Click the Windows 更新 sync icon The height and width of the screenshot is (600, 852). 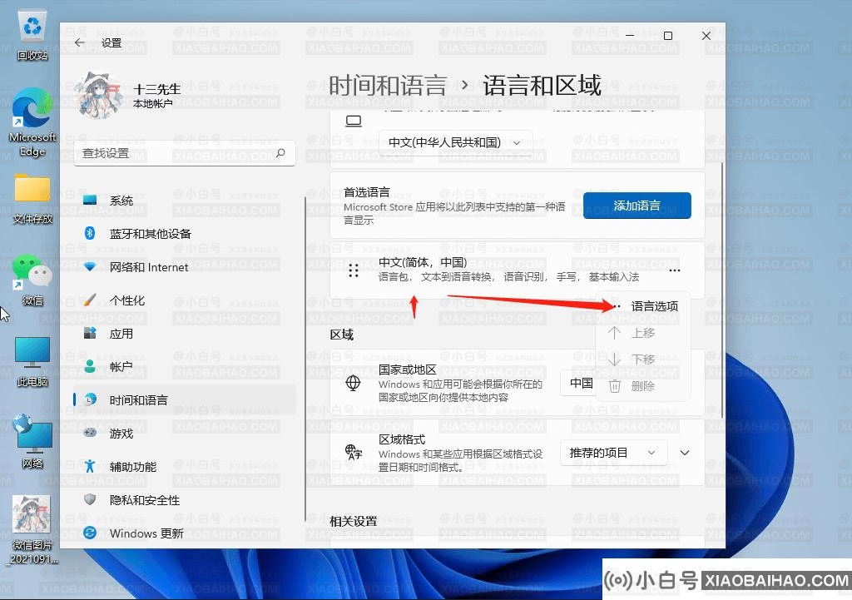click(x=90, y=533)
